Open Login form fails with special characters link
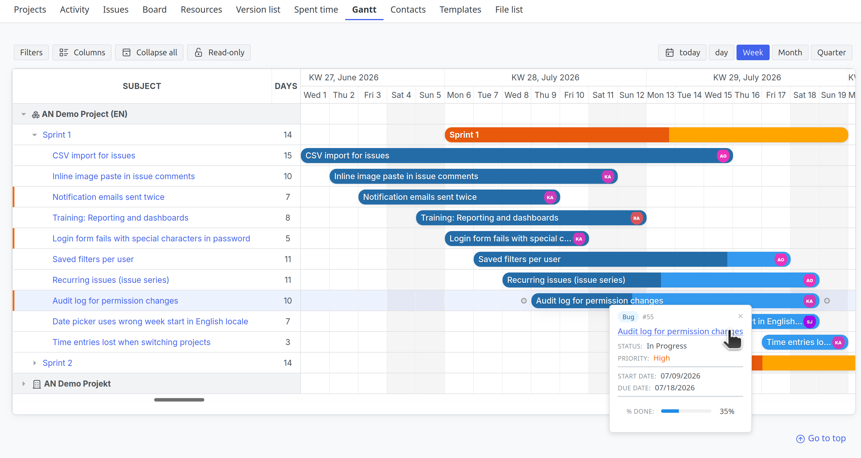This screenshot has height=458, width=861. pyautogui.click(x=151, y=239)
